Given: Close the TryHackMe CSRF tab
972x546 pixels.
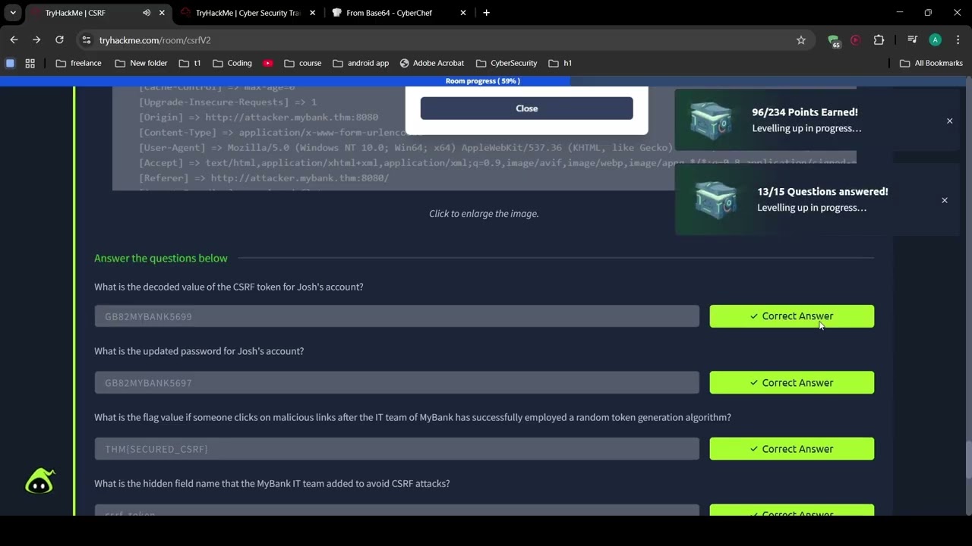Looking at the screenshot, I should [x=162, y=13].
